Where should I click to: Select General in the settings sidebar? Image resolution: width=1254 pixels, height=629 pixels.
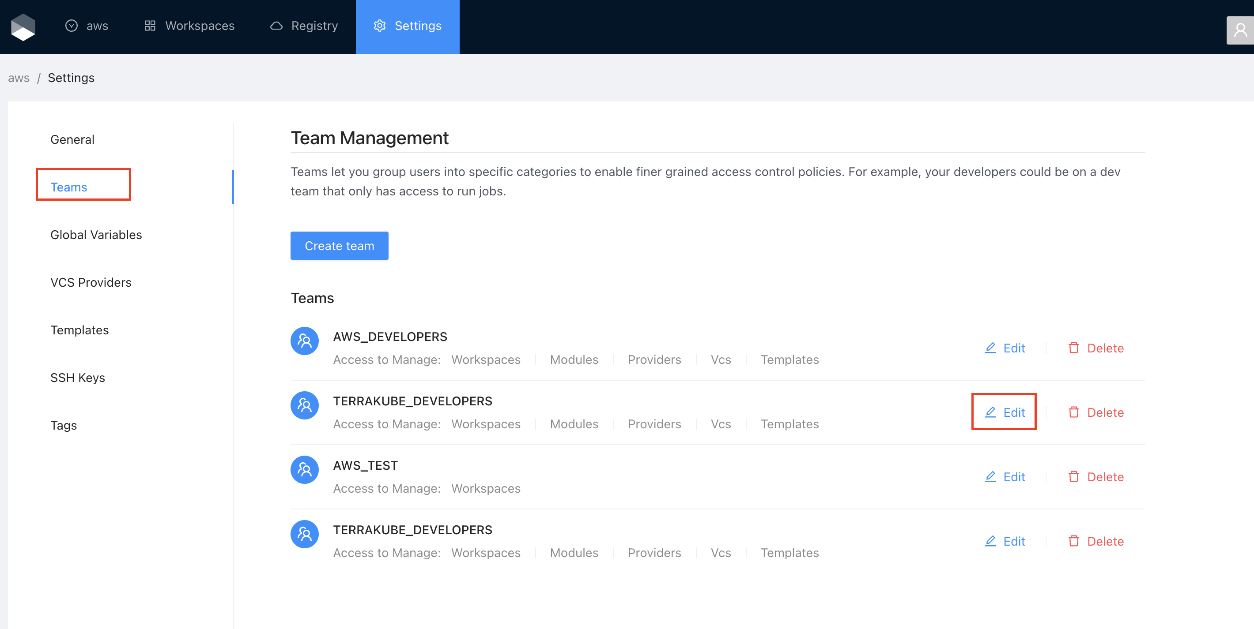pyautogui.click(x=72, y=140)
